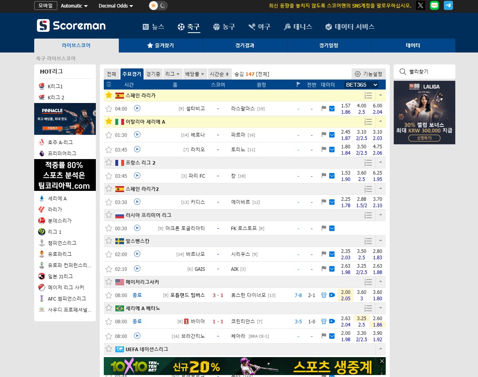Favorite the Verona vs Parma match star
The height and width of the screenshot is (377, 478).
(109, 135)
